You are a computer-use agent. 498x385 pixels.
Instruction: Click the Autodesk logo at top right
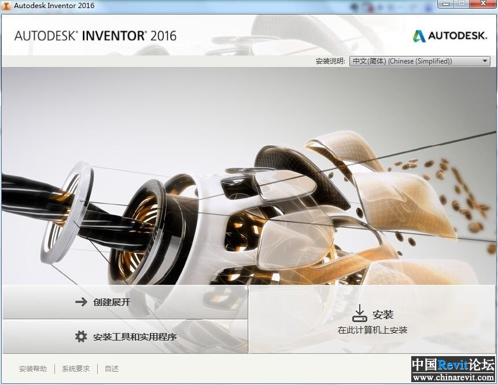click(450, 36)
